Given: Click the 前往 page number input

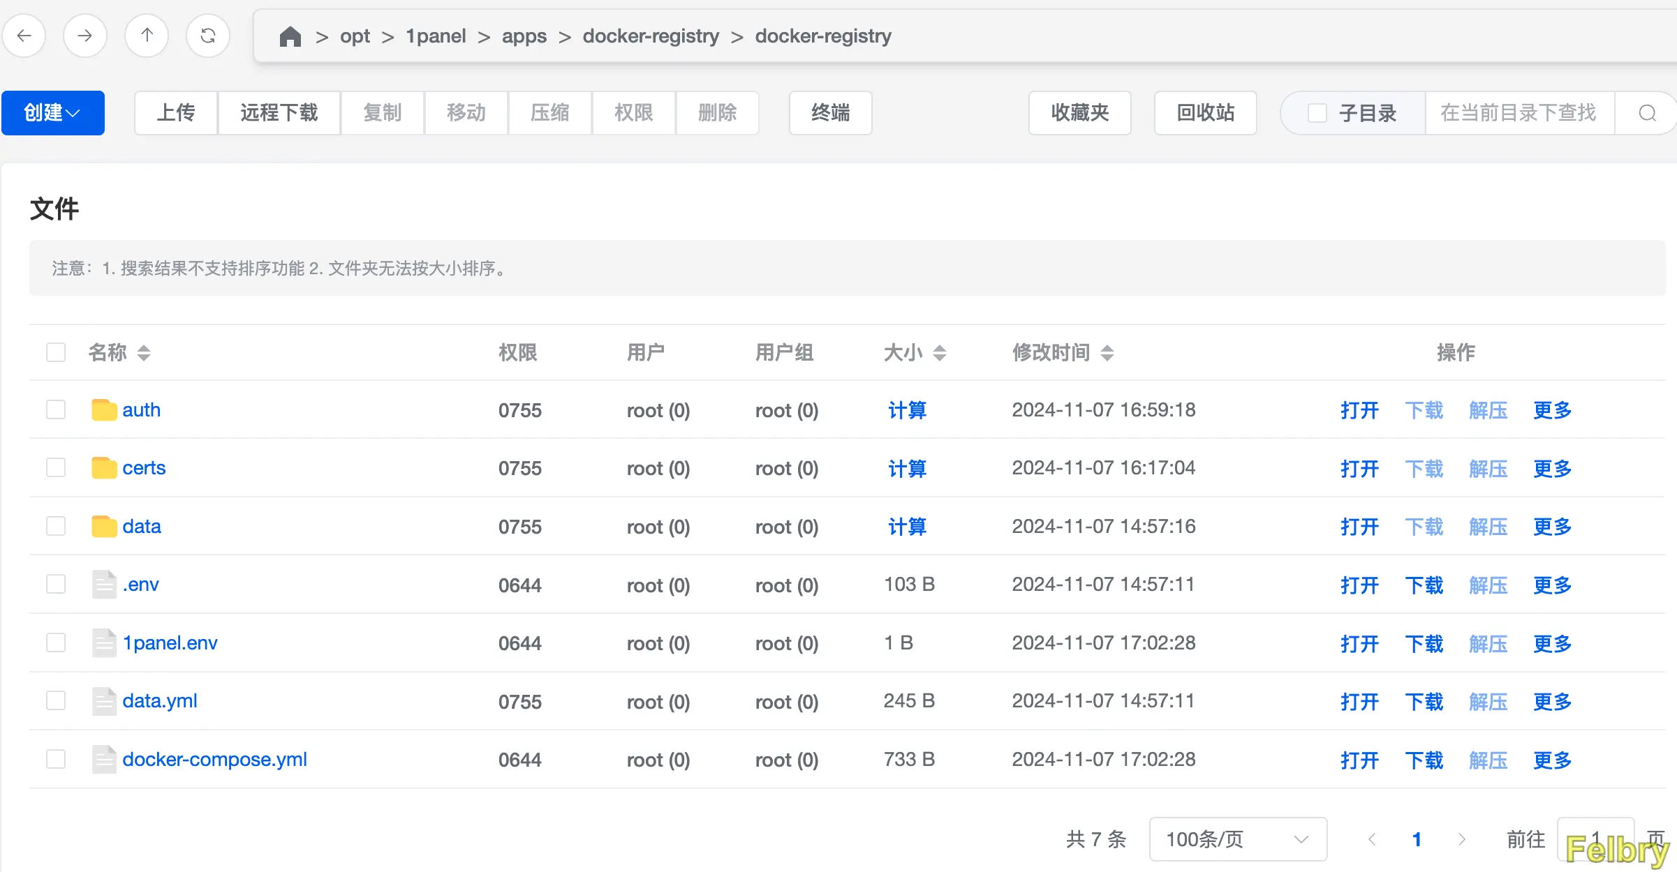Looking at the screenshot, I should [x=1595, y=839].
